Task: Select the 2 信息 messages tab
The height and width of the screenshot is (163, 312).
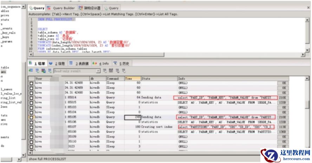Action: point(57,63)
